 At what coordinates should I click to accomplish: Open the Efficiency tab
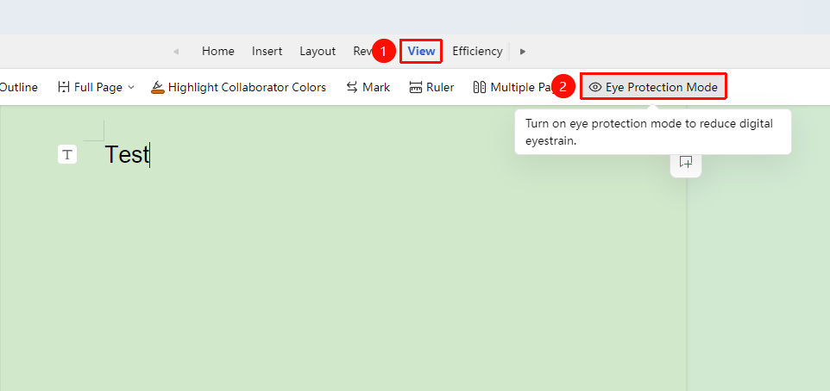pos(477,52)
